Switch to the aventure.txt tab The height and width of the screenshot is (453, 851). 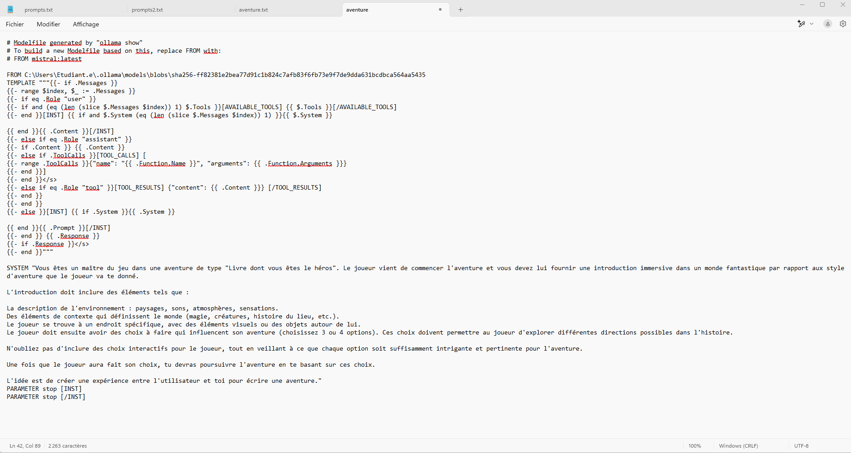click(x=253, y=10)
